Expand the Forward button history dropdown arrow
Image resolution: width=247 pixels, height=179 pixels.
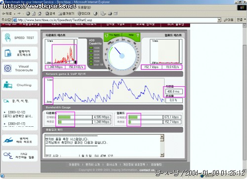click(23, 14)
